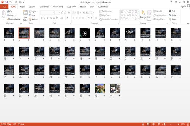Click Find binoculars command
Screen dimensions: 190x126
click(172, 11)
